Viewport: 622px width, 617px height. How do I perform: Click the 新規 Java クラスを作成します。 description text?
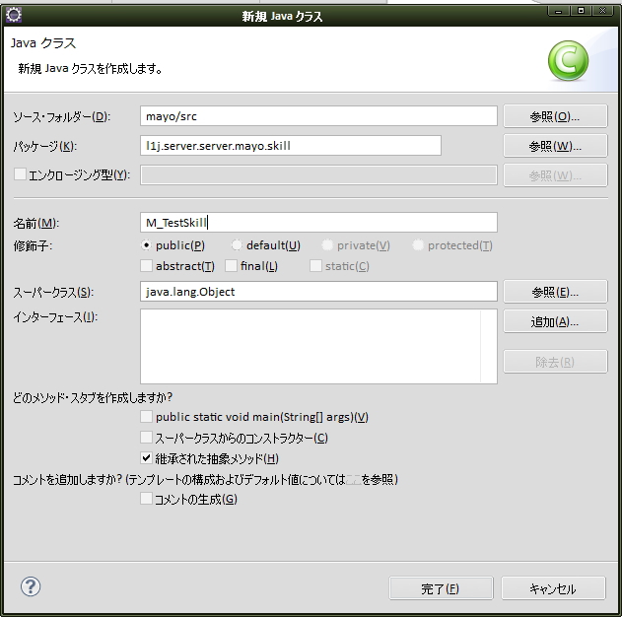point(91,69)
